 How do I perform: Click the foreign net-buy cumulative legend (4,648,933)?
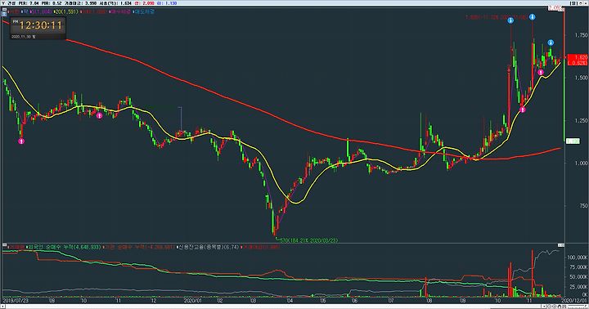click(x=64, y=247)
